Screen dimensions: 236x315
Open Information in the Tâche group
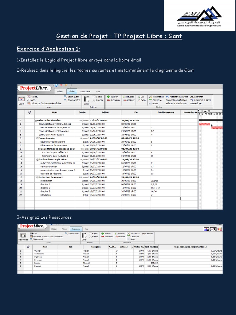pyautogui.click(x=156, y=97)
